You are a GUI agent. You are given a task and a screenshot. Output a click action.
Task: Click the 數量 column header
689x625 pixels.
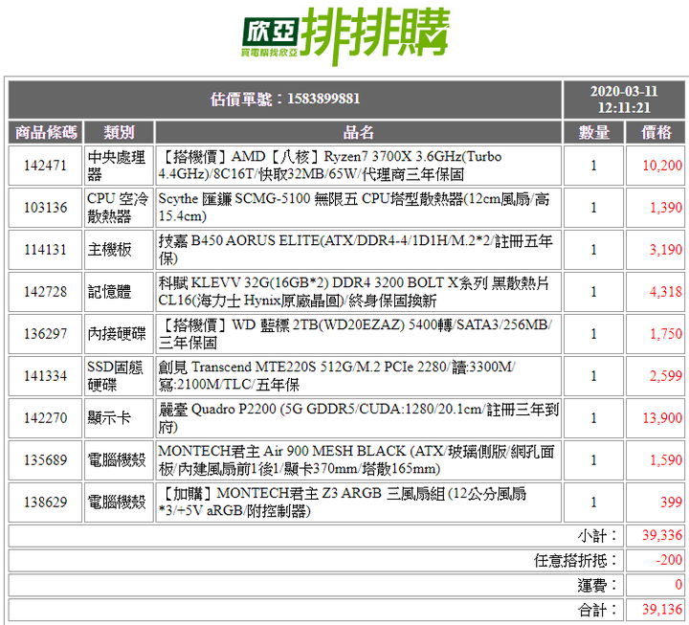click(593, 132)
